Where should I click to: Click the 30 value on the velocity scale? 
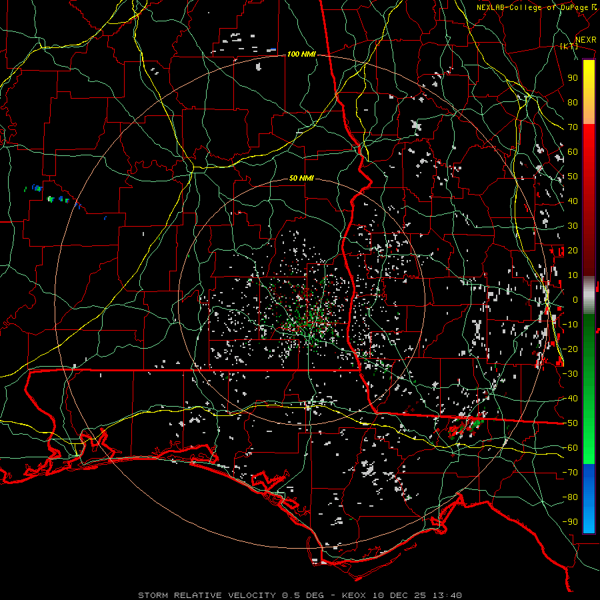pyautogui.click(x=573, y=226)
